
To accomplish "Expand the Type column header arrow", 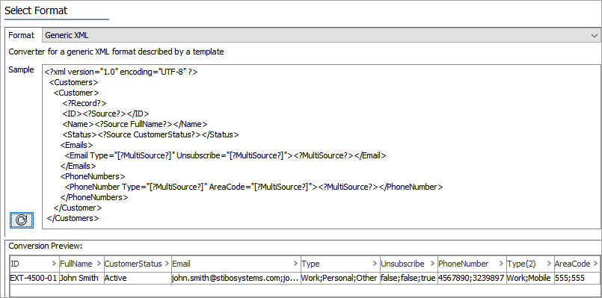I will point(375,264).
